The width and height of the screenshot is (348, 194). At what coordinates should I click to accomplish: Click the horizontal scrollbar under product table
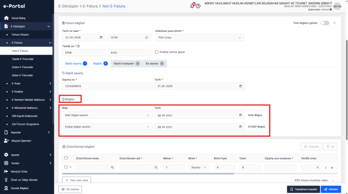pyautogui.click(x=148, y=174)
